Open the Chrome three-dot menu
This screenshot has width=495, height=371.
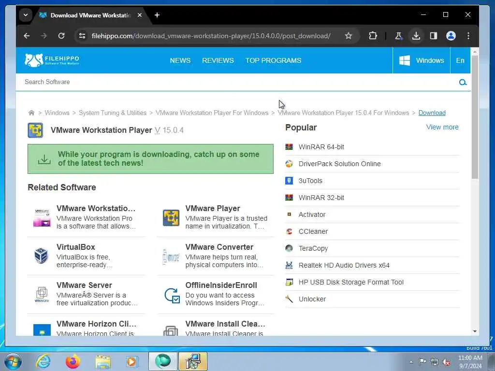468,36
